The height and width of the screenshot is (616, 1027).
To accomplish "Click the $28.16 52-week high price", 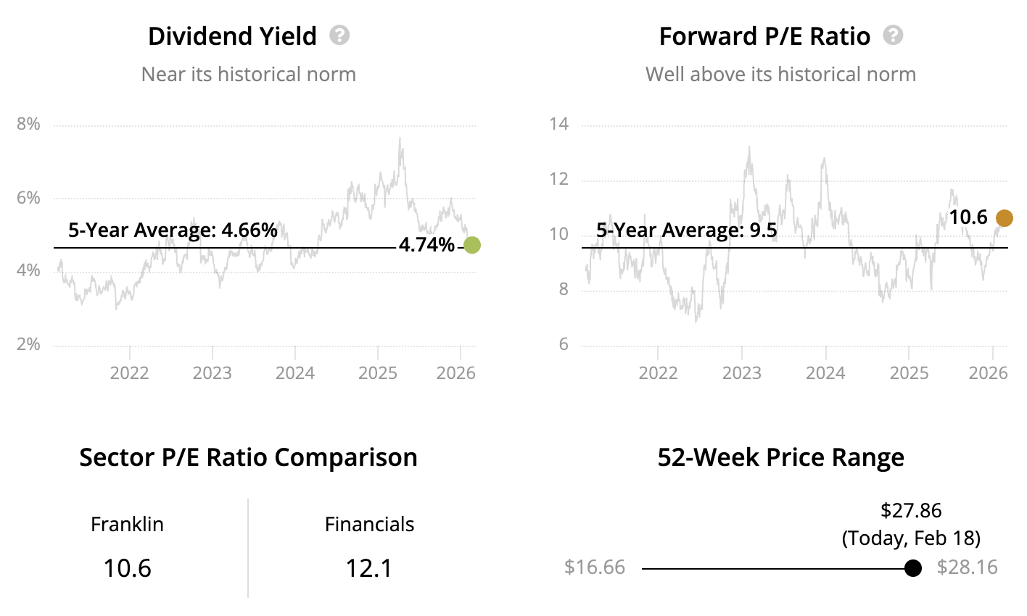I will point(967,567).
